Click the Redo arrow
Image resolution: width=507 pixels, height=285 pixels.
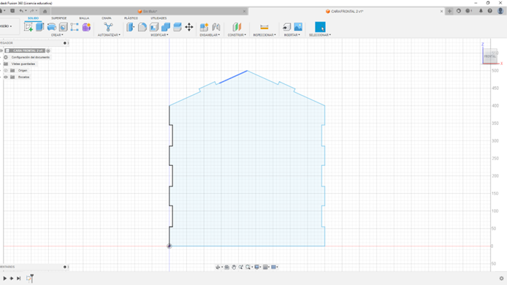[x=31, y=11]
